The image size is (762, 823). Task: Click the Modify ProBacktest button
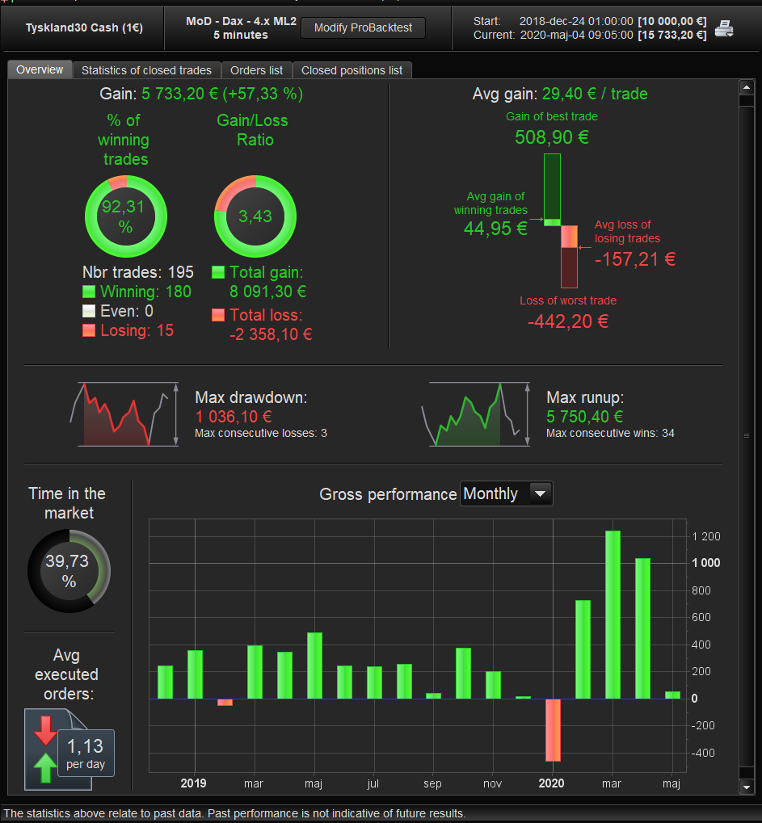tap(363, 27)
